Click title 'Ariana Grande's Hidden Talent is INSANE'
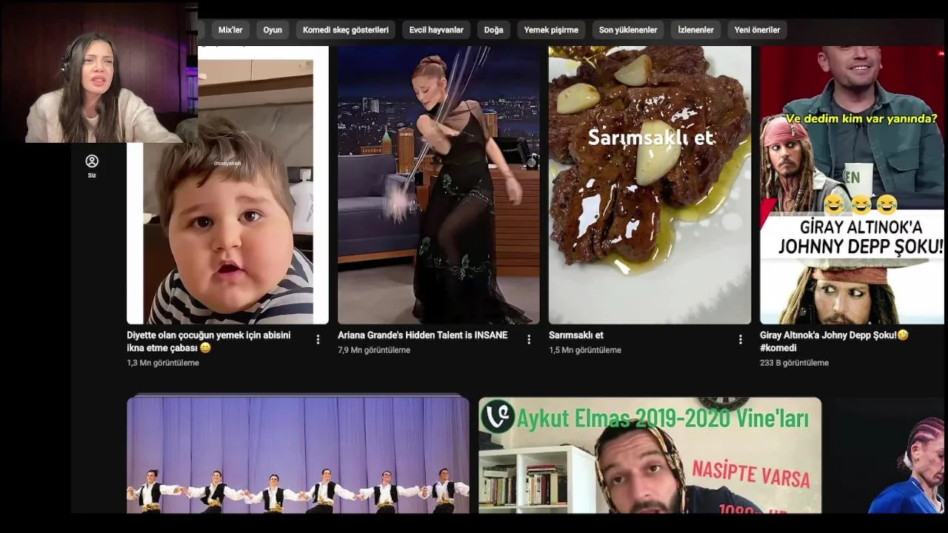The image size is (948, 533). tap(423, 335)
